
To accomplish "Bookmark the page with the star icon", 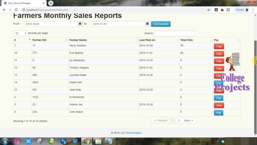I will pyautogui.click(x=208, y=10).
